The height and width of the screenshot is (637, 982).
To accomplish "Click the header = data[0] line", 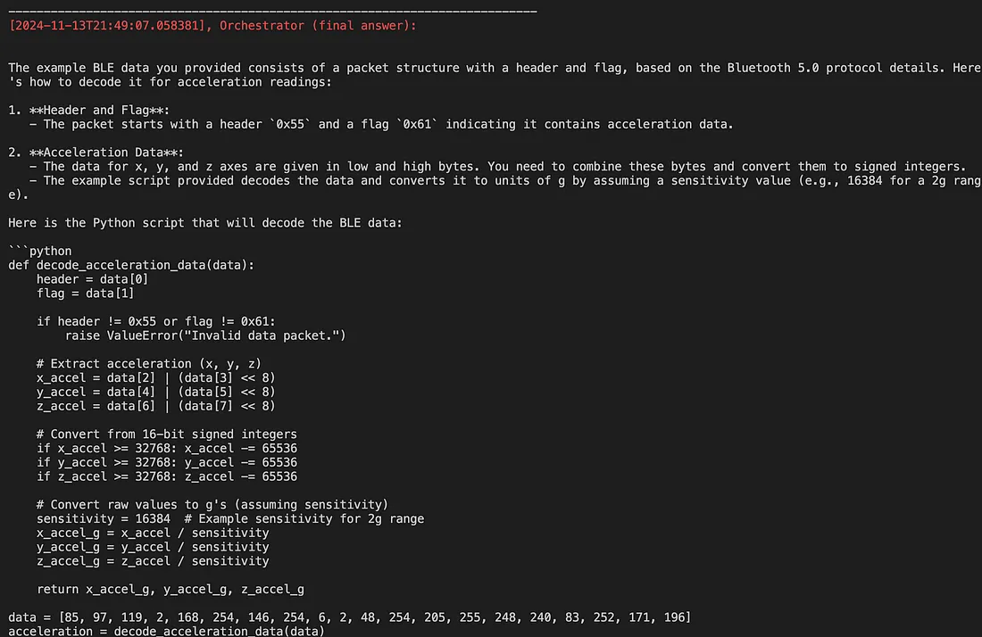I will [x=93, y=279].
